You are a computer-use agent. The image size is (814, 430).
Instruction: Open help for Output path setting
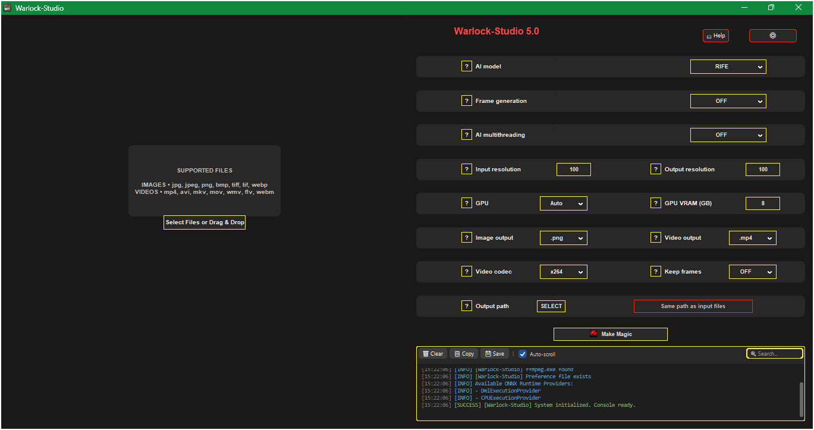[467, 306]
